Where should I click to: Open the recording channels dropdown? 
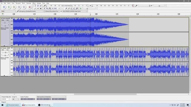[52, 11]
